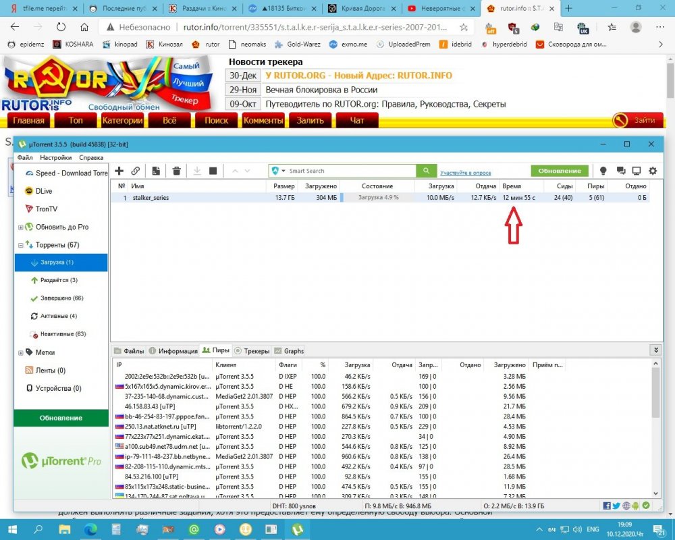Click the green search magnifier button
675x540 pixels.
[426, 171]
